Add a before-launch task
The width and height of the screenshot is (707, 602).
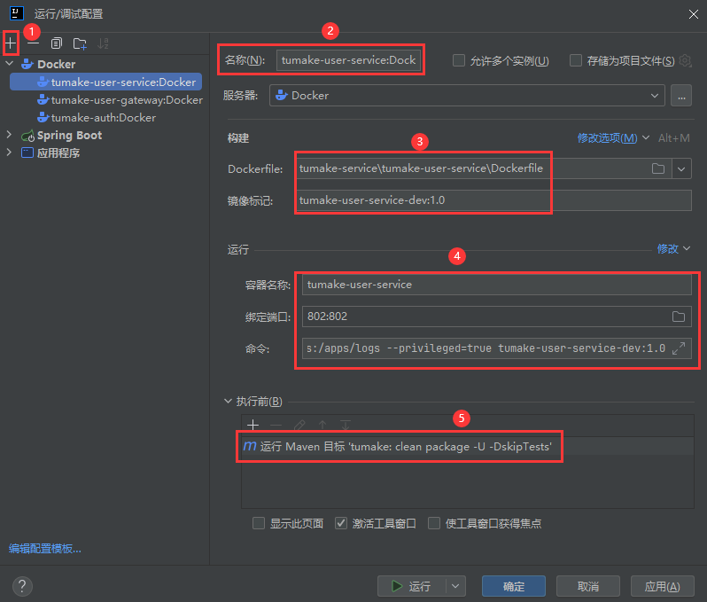253,425
